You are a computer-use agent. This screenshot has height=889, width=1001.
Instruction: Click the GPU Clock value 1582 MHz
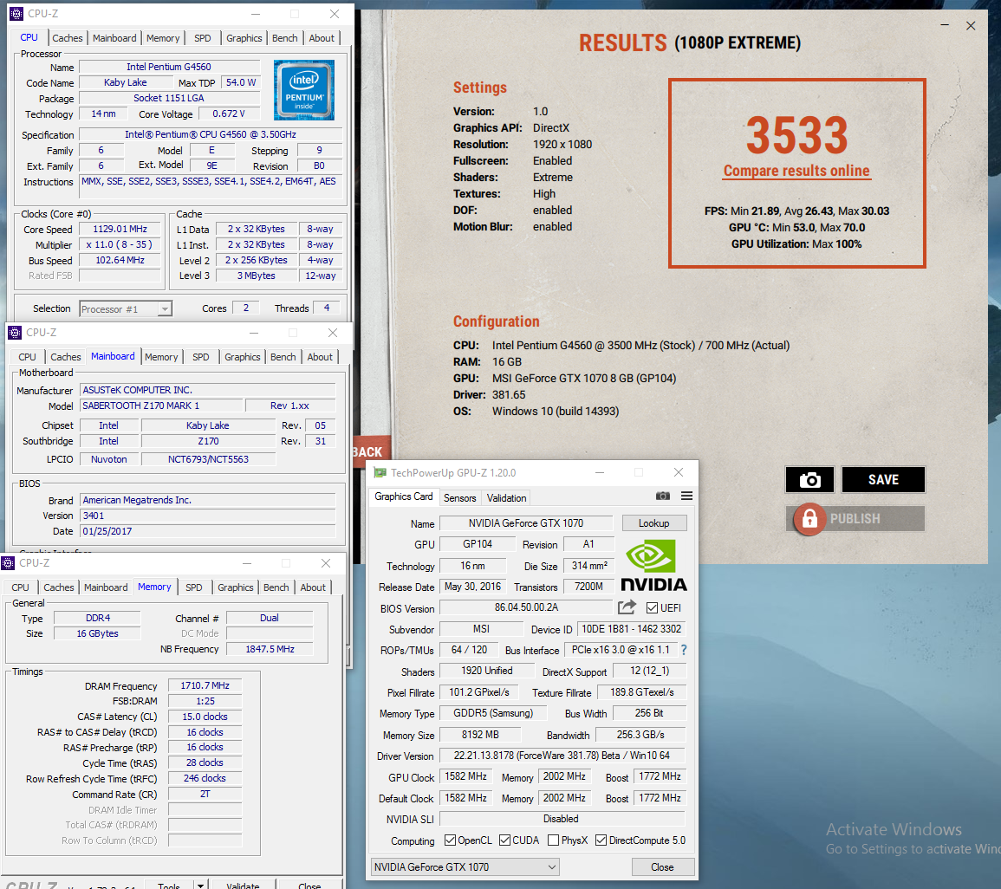466,776
